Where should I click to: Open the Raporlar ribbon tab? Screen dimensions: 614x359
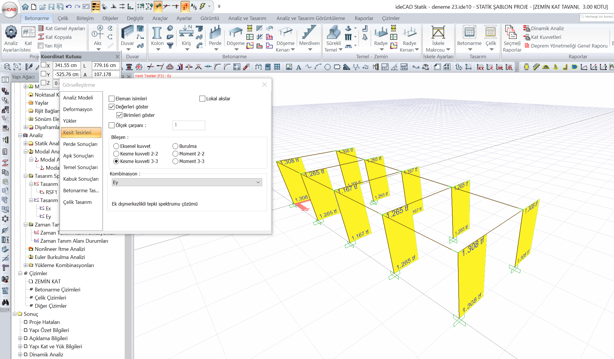click(x=364, y=18)
